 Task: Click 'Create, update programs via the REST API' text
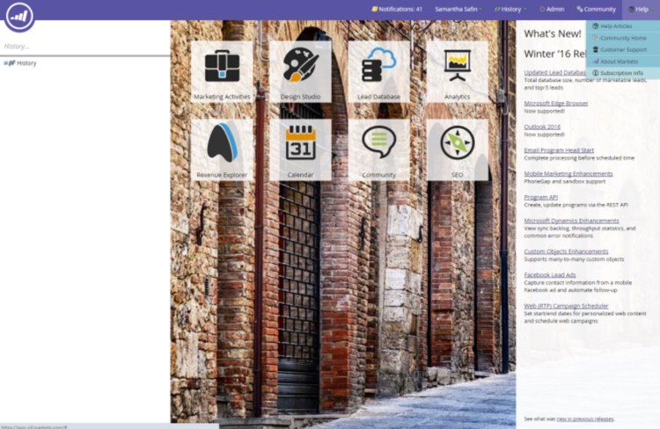(x=576, y=205)
